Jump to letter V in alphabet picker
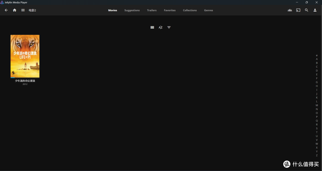 (317, 140)
